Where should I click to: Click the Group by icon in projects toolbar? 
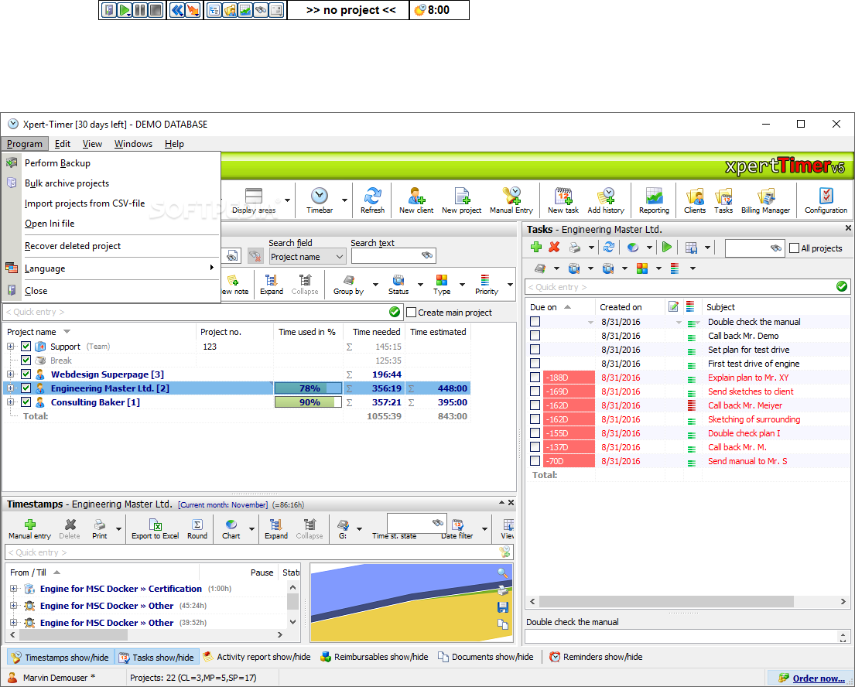point(348,285)
